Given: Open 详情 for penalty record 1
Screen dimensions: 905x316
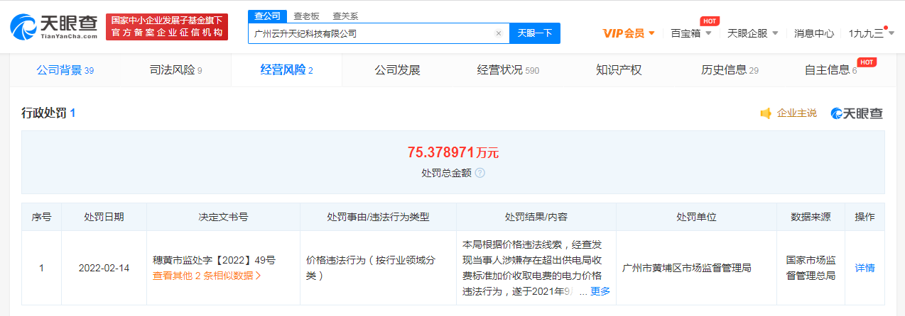Looking at the screenshot, I should (x=865, y=268).
